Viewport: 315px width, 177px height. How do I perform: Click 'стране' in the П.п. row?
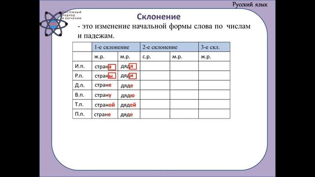pyautogui.click(x=102, y=115)
